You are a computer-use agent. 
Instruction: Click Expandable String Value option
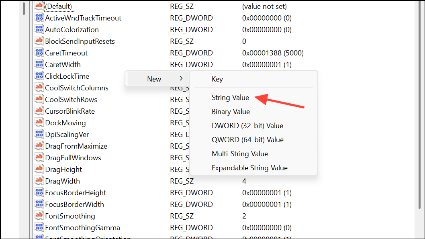tap(249, 168)
